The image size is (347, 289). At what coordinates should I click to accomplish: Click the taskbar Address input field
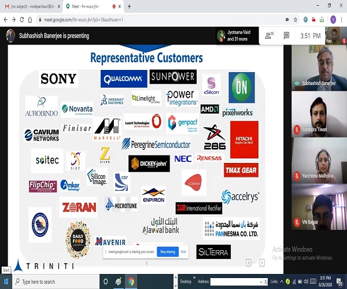[235, 281]
